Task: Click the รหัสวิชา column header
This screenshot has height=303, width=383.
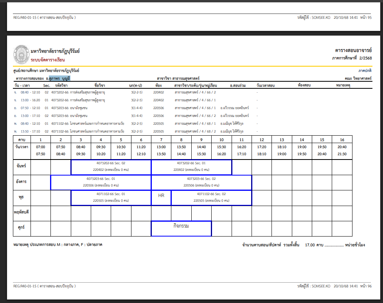Action: pyautogui.click(x=61, y=85)
